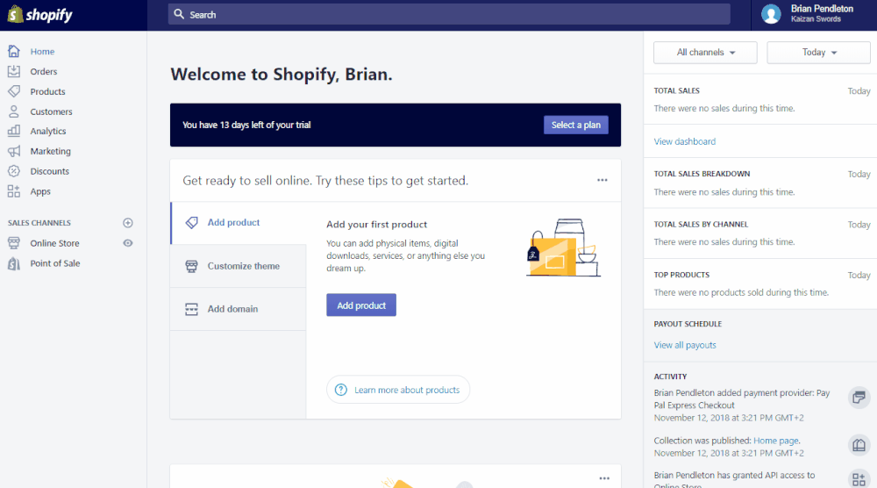Open the All channels dropdown
Image resolution: width=877 pixels, height=488 pixels.
[705, 52]
